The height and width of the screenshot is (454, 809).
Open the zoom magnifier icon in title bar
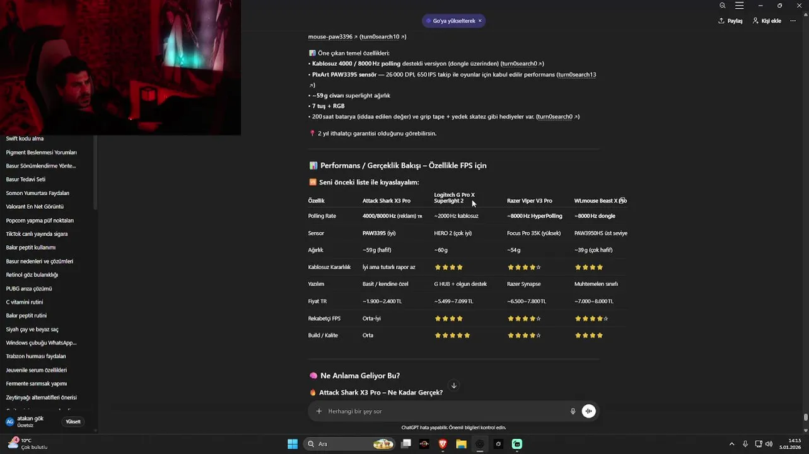point(723,6)
